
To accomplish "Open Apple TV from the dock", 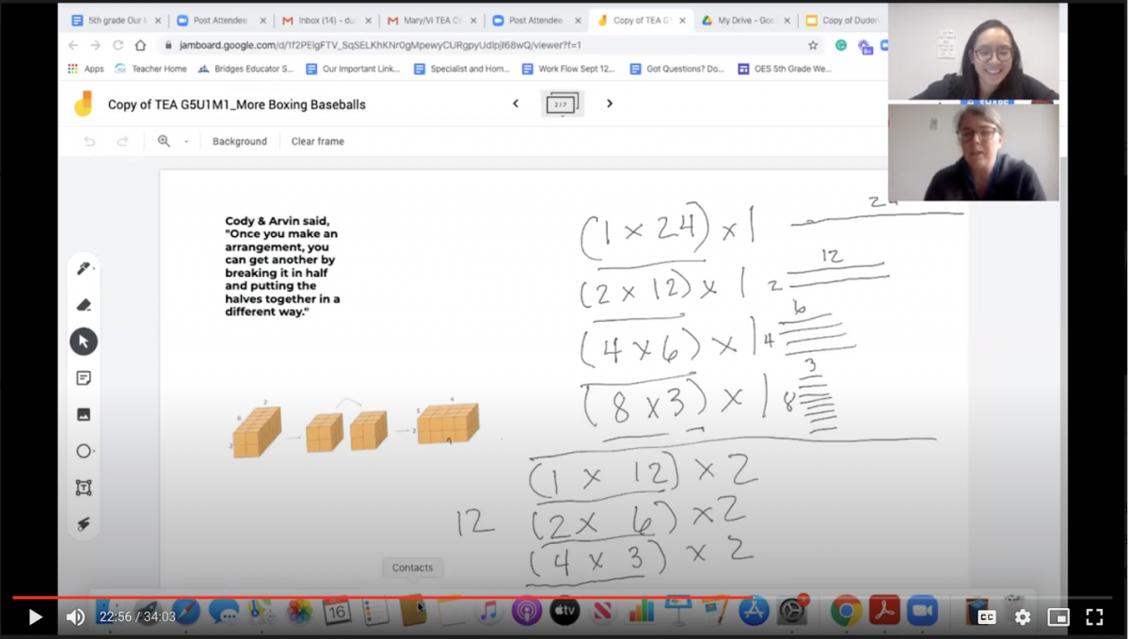I will pyautogui.click(x=564, y=612).
